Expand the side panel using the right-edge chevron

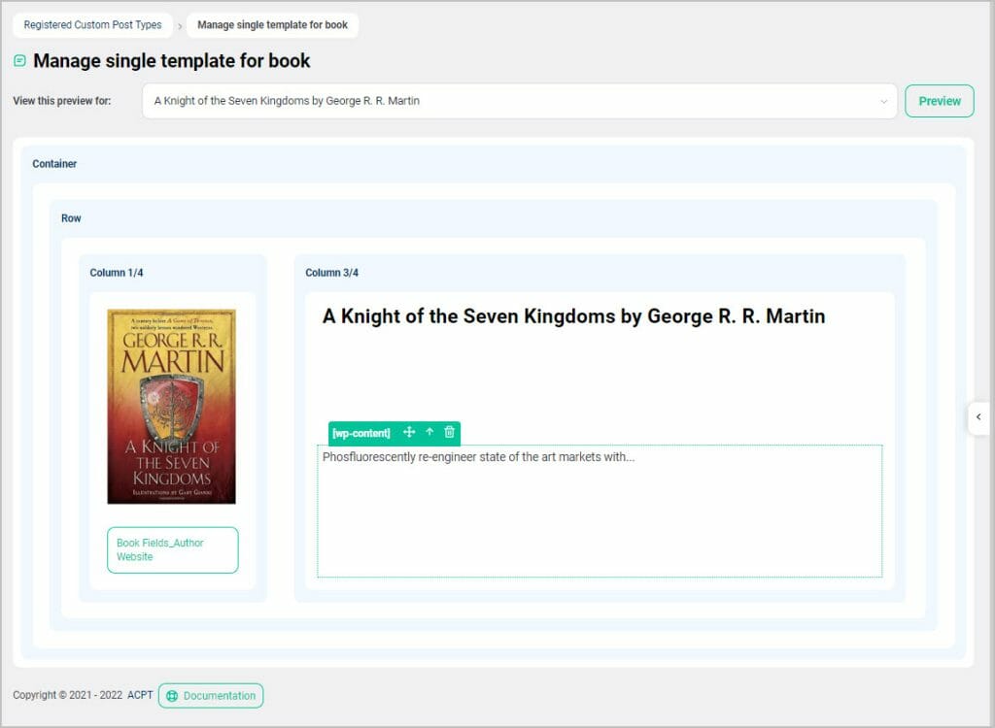pos(978,417)
